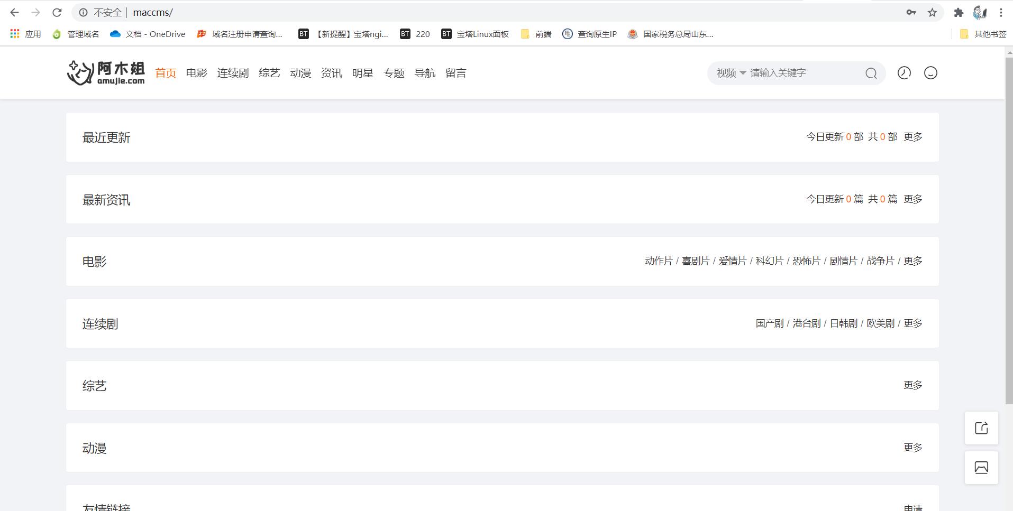Open the 视频 search category dropdown

[730, 73]
